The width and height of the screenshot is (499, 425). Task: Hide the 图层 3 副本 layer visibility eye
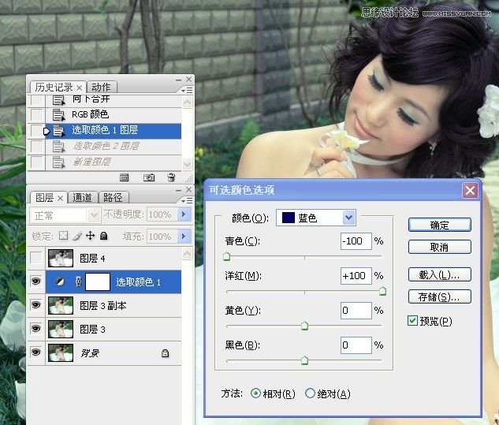point(36,304)
